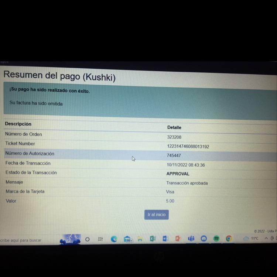Open PowerPoint from the taskbar
This screenshot has height=277, width=277.
point(178,239)
